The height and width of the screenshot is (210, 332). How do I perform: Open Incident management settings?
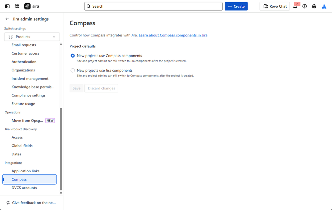click(30, 79)
